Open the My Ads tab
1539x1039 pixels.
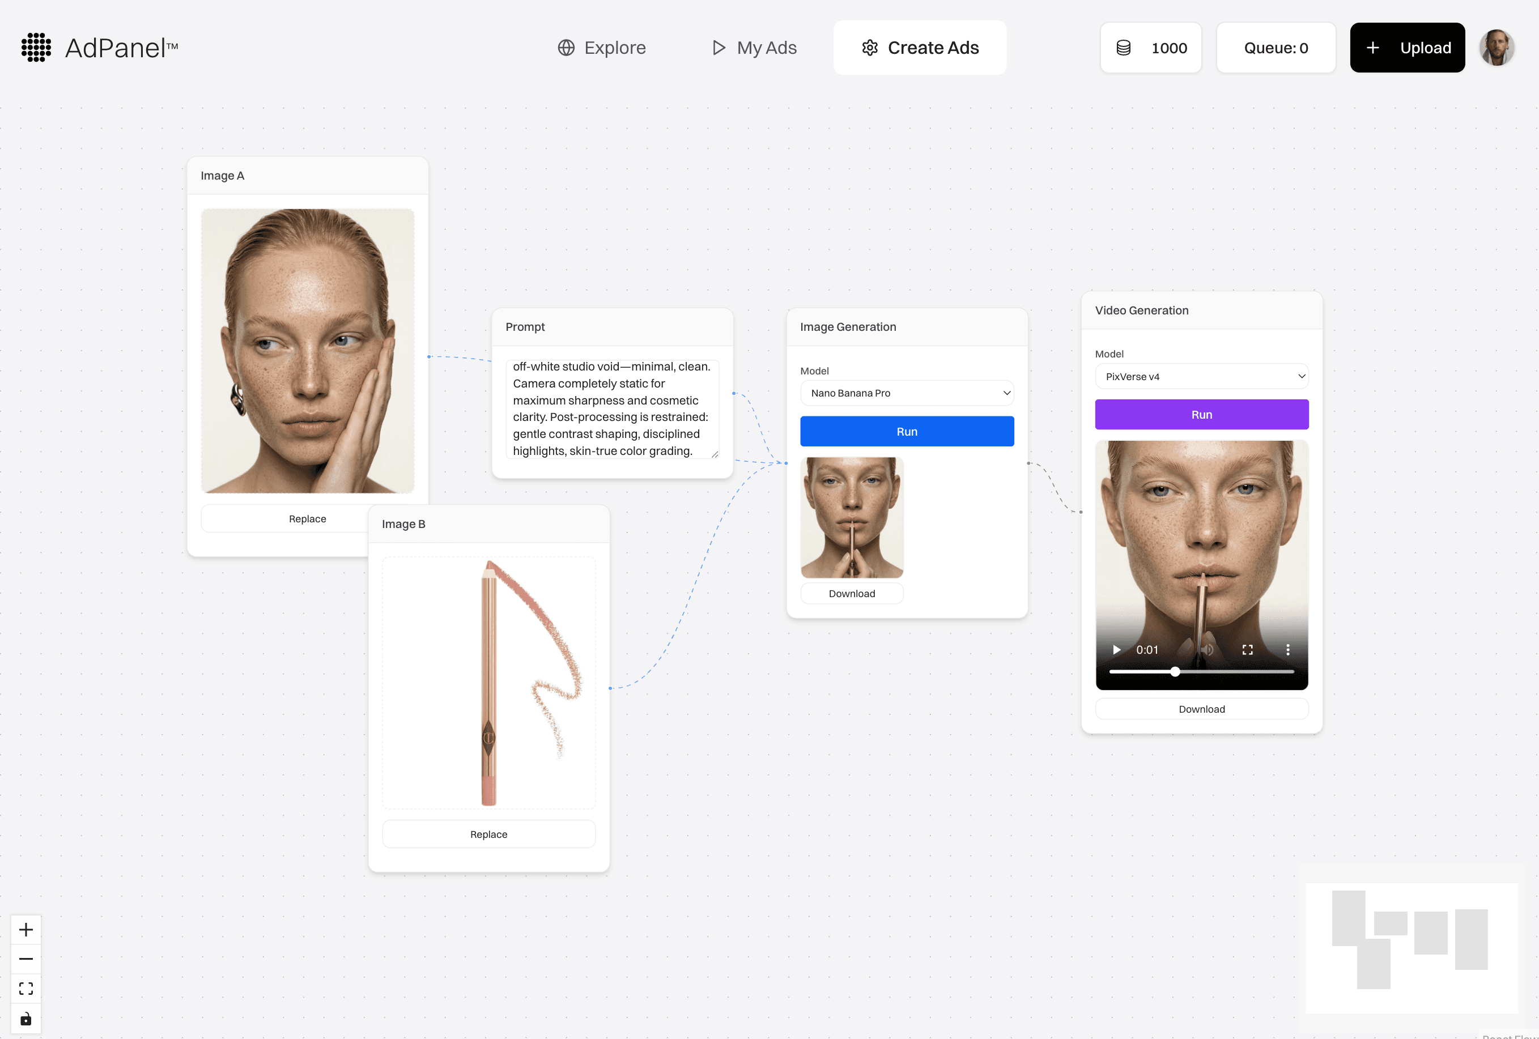[x=754, y=48]
